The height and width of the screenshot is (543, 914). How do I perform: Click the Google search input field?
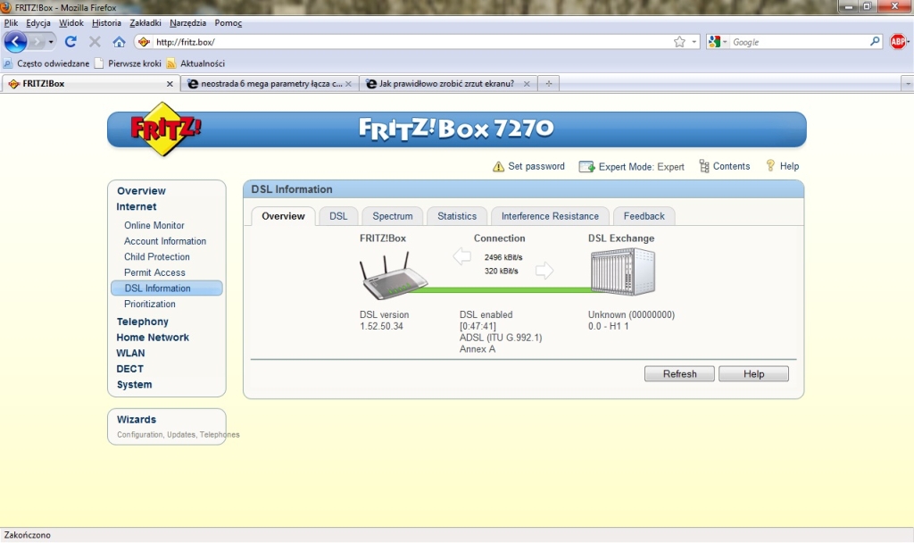click(x=799, y=42)
